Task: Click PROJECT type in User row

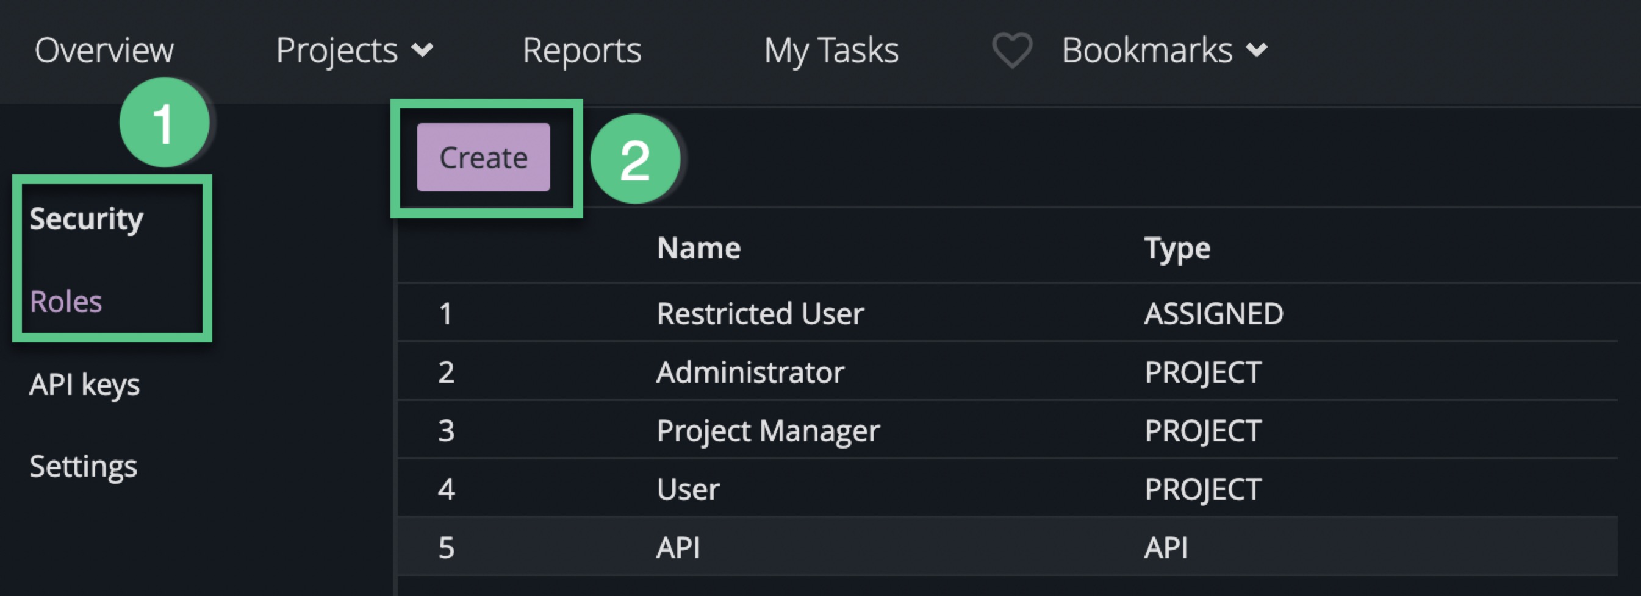Action: pyautogui.click(x=1203, y=489)
